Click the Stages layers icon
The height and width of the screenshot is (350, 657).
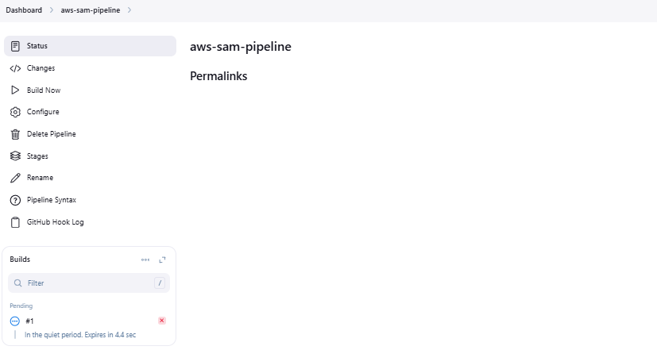pyautogui.click(x=15, y=156)
